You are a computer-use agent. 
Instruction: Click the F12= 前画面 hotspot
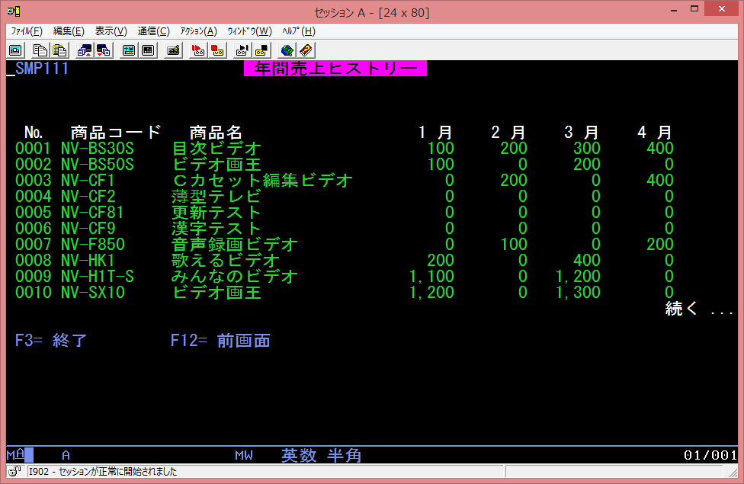pos(220,341)
